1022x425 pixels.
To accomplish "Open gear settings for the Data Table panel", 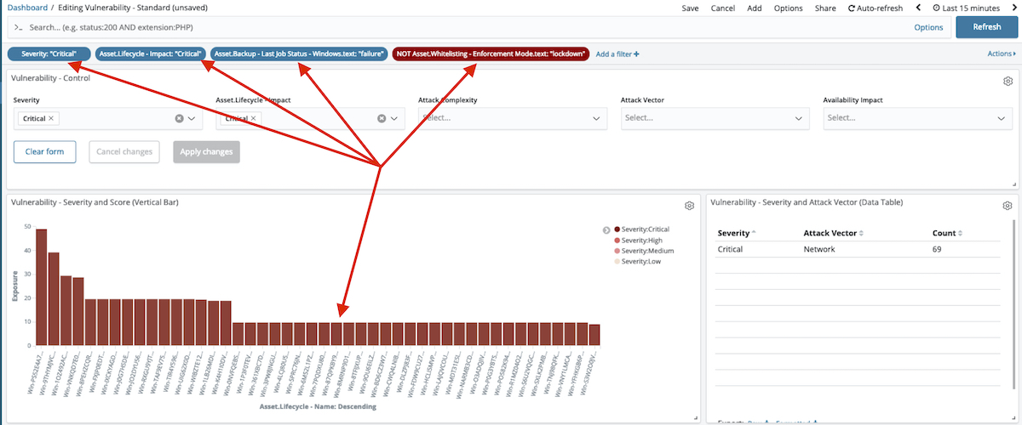I will [x=1008, y=206].
